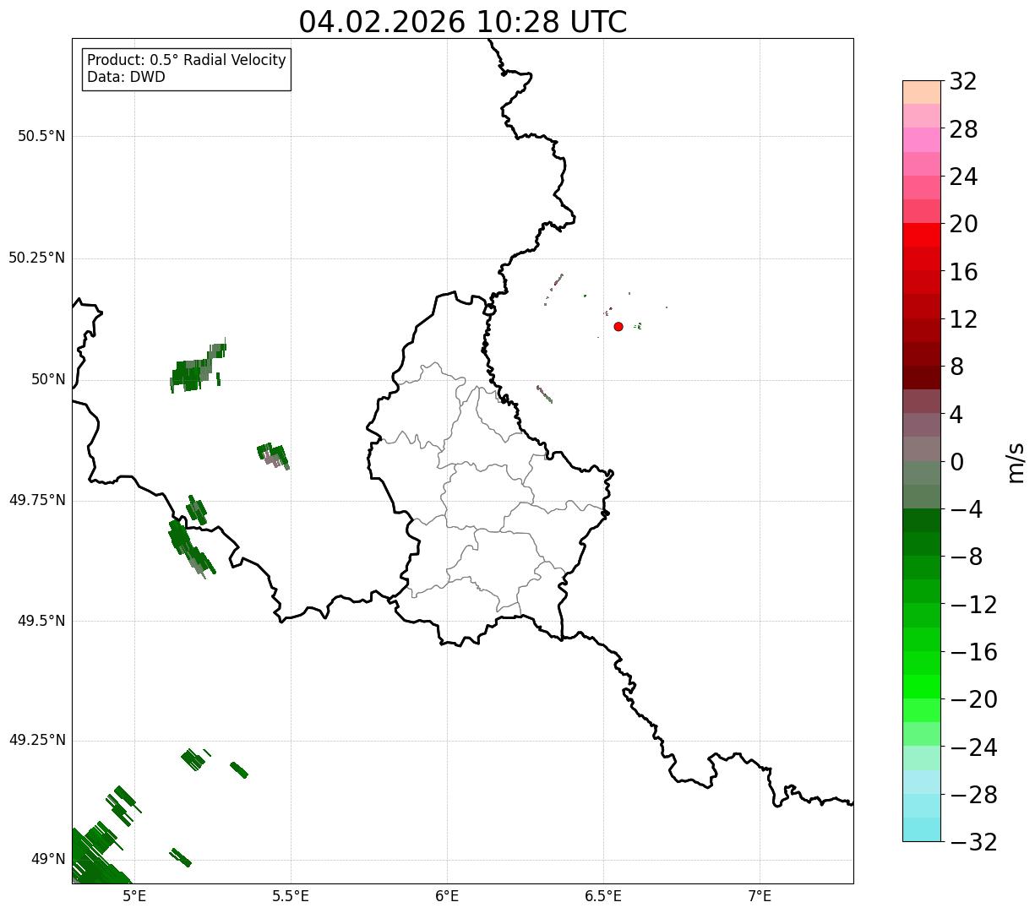The image size is (1035, 913).
Task: Click the 50.25°N latitude label
Action: pyautogui.click(x=37, y=258)
